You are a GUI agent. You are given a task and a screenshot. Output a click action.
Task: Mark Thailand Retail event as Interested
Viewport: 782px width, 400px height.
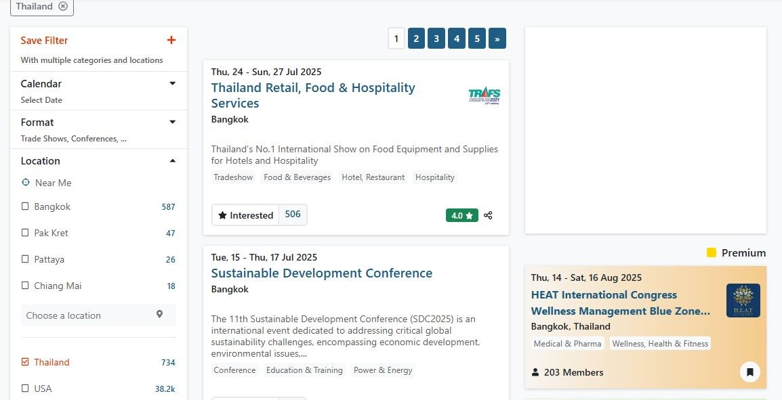[x=245, y=215]
